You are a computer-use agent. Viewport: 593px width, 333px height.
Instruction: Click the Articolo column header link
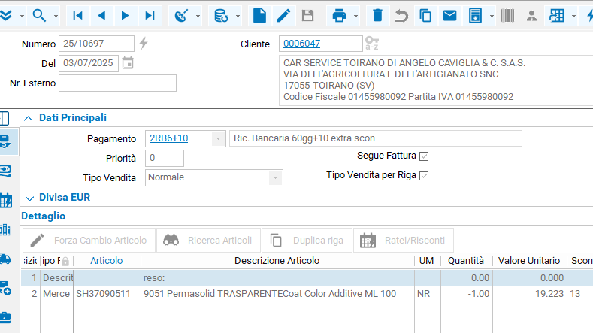pyautogui.click(x=106, y=261)
